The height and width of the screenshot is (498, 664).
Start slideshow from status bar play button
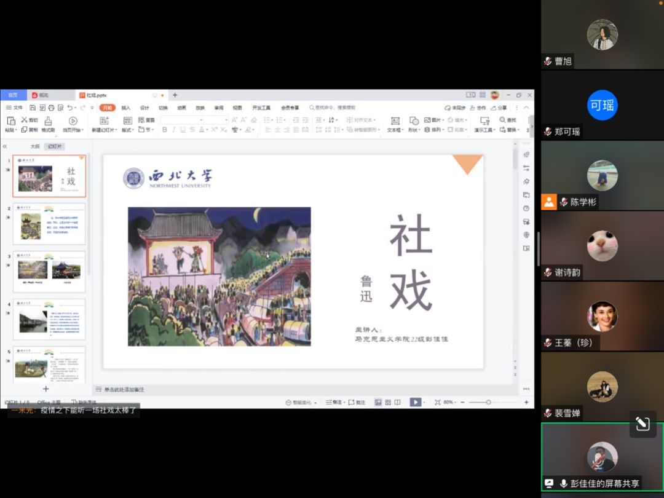click(416, 402)
